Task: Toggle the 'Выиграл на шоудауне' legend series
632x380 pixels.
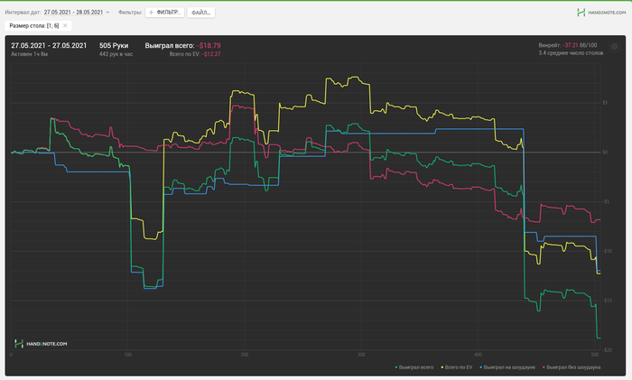Action: pyautogui.click(x=507, y=367)
